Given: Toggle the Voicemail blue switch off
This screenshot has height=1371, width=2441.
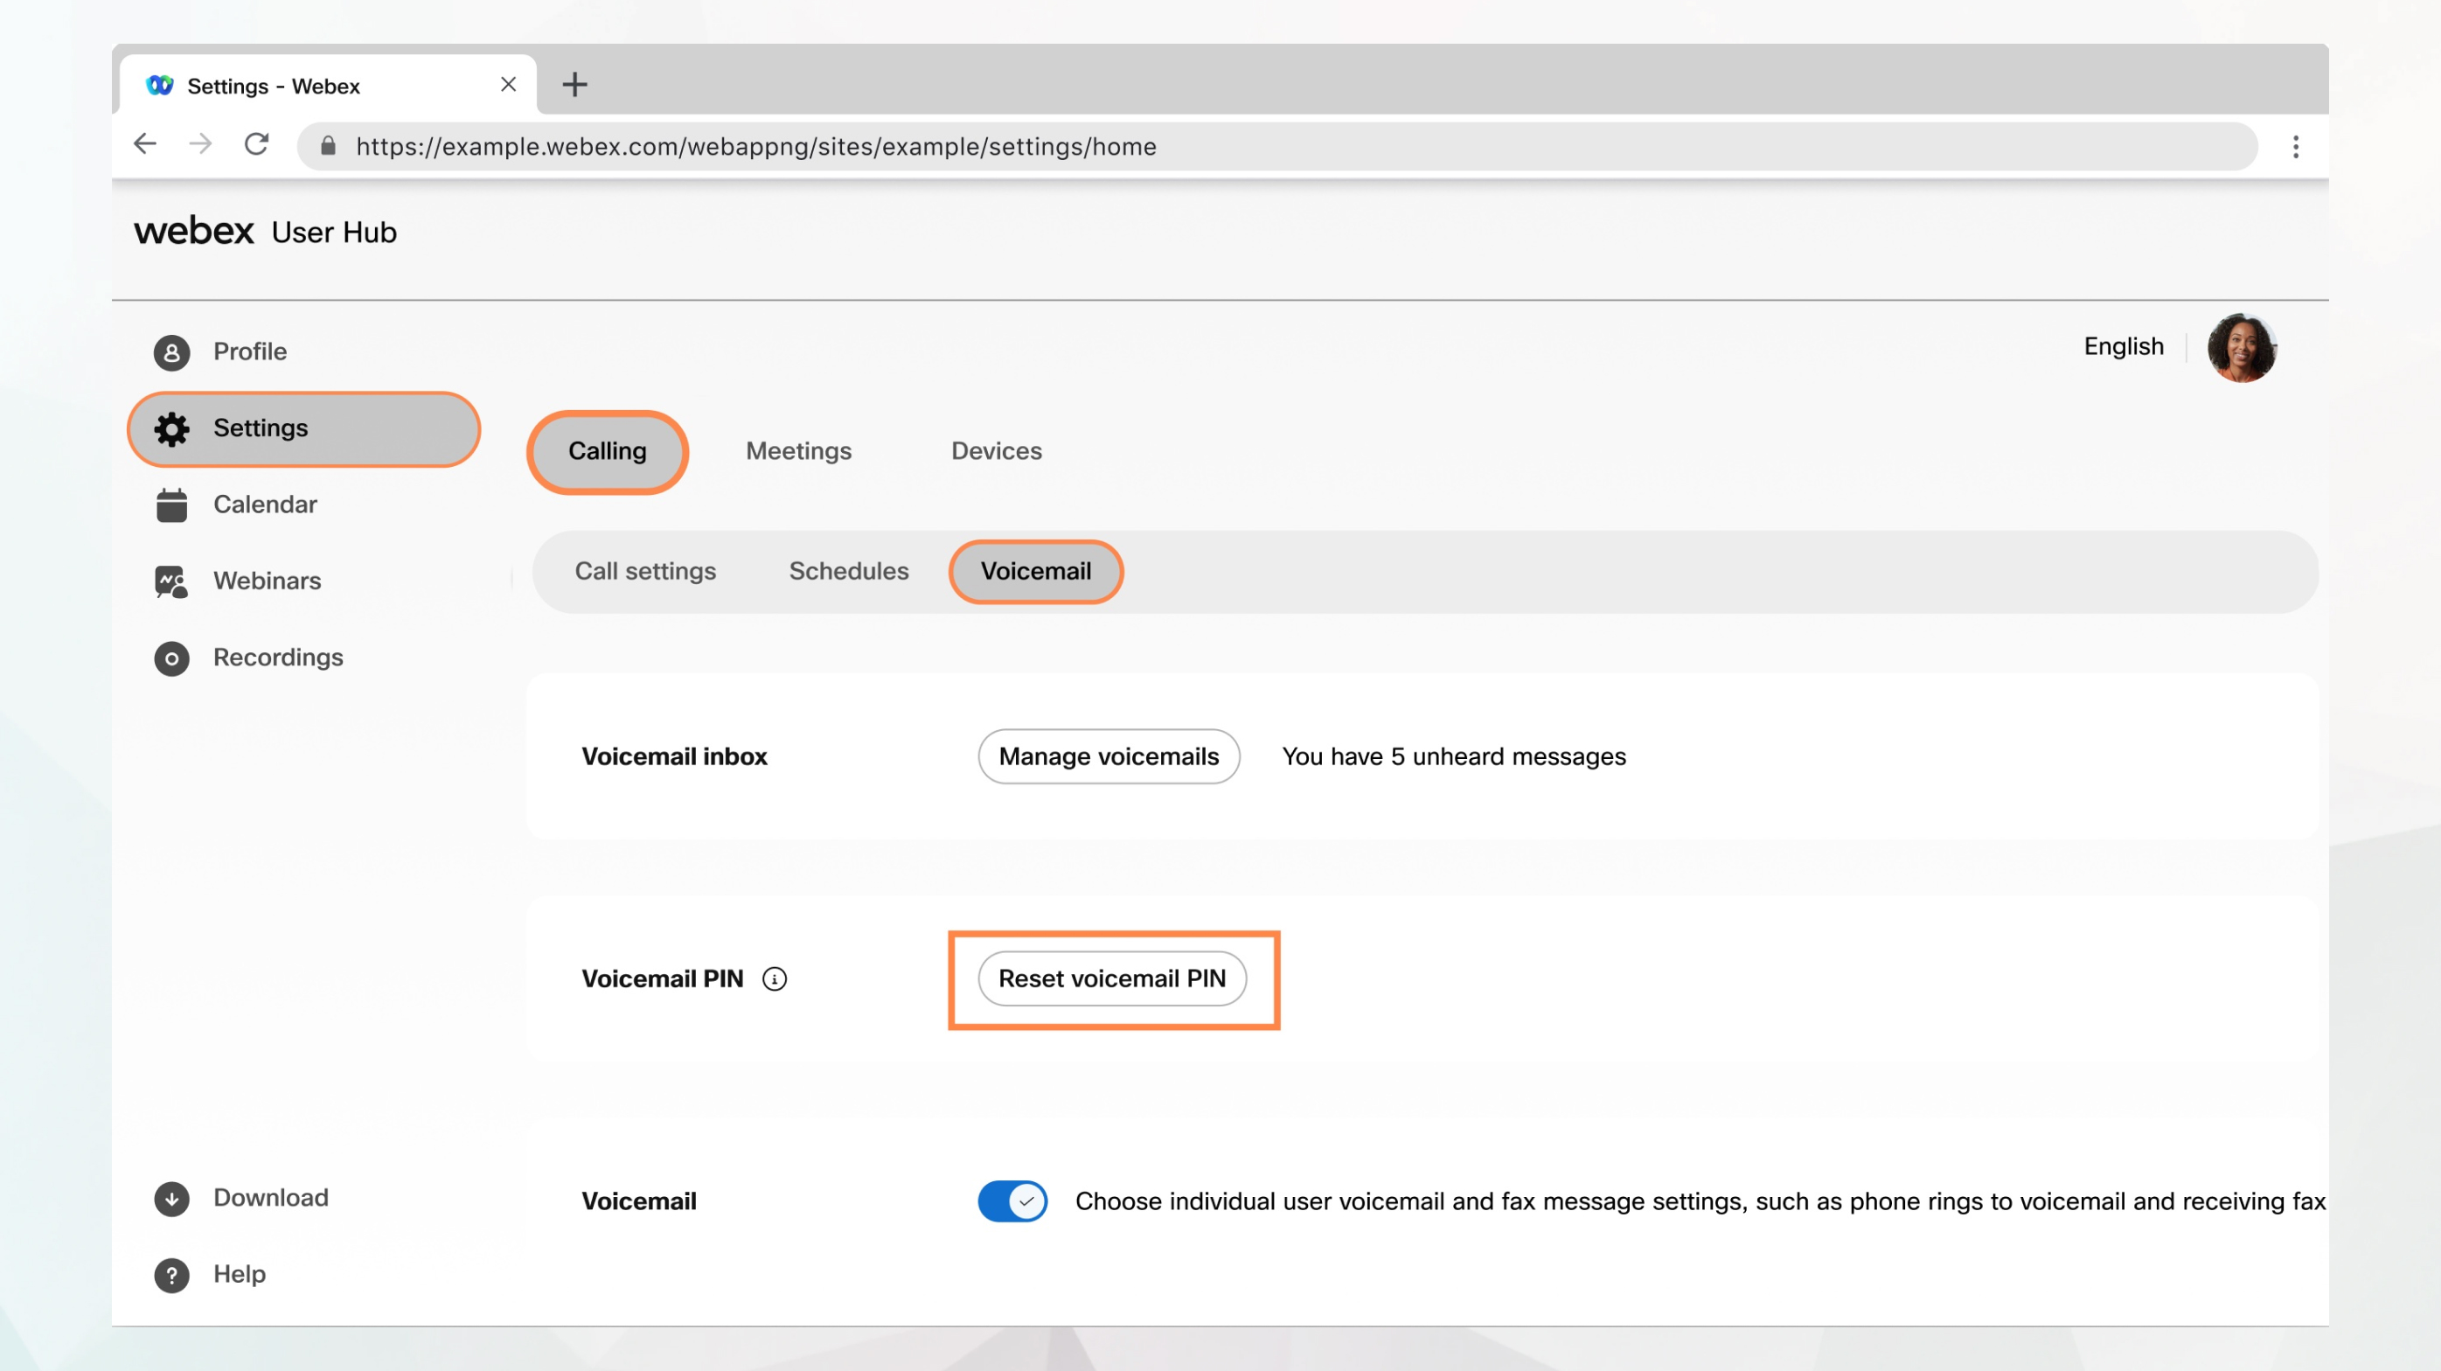Looking at the screenshot, I should tap(1011, 1201).
